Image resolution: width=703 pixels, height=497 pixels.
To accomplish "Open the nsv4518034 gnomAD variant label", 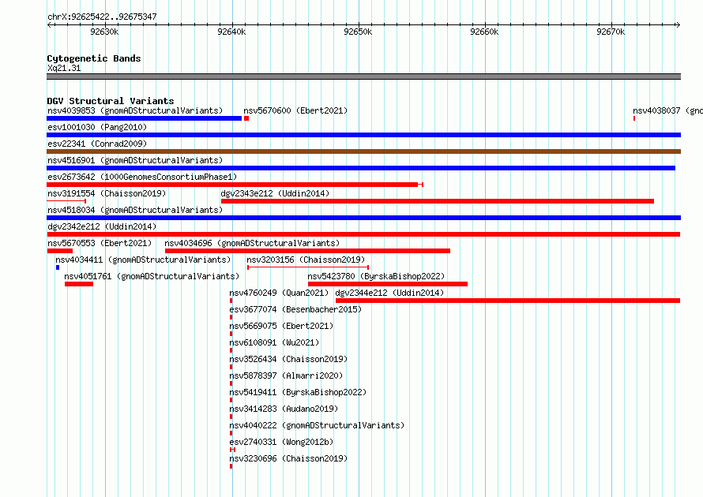I will [x=135, y=210].
